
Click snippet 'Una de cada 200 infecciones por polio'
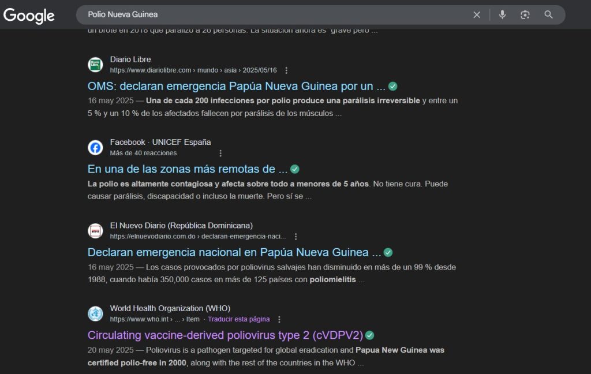273,107
